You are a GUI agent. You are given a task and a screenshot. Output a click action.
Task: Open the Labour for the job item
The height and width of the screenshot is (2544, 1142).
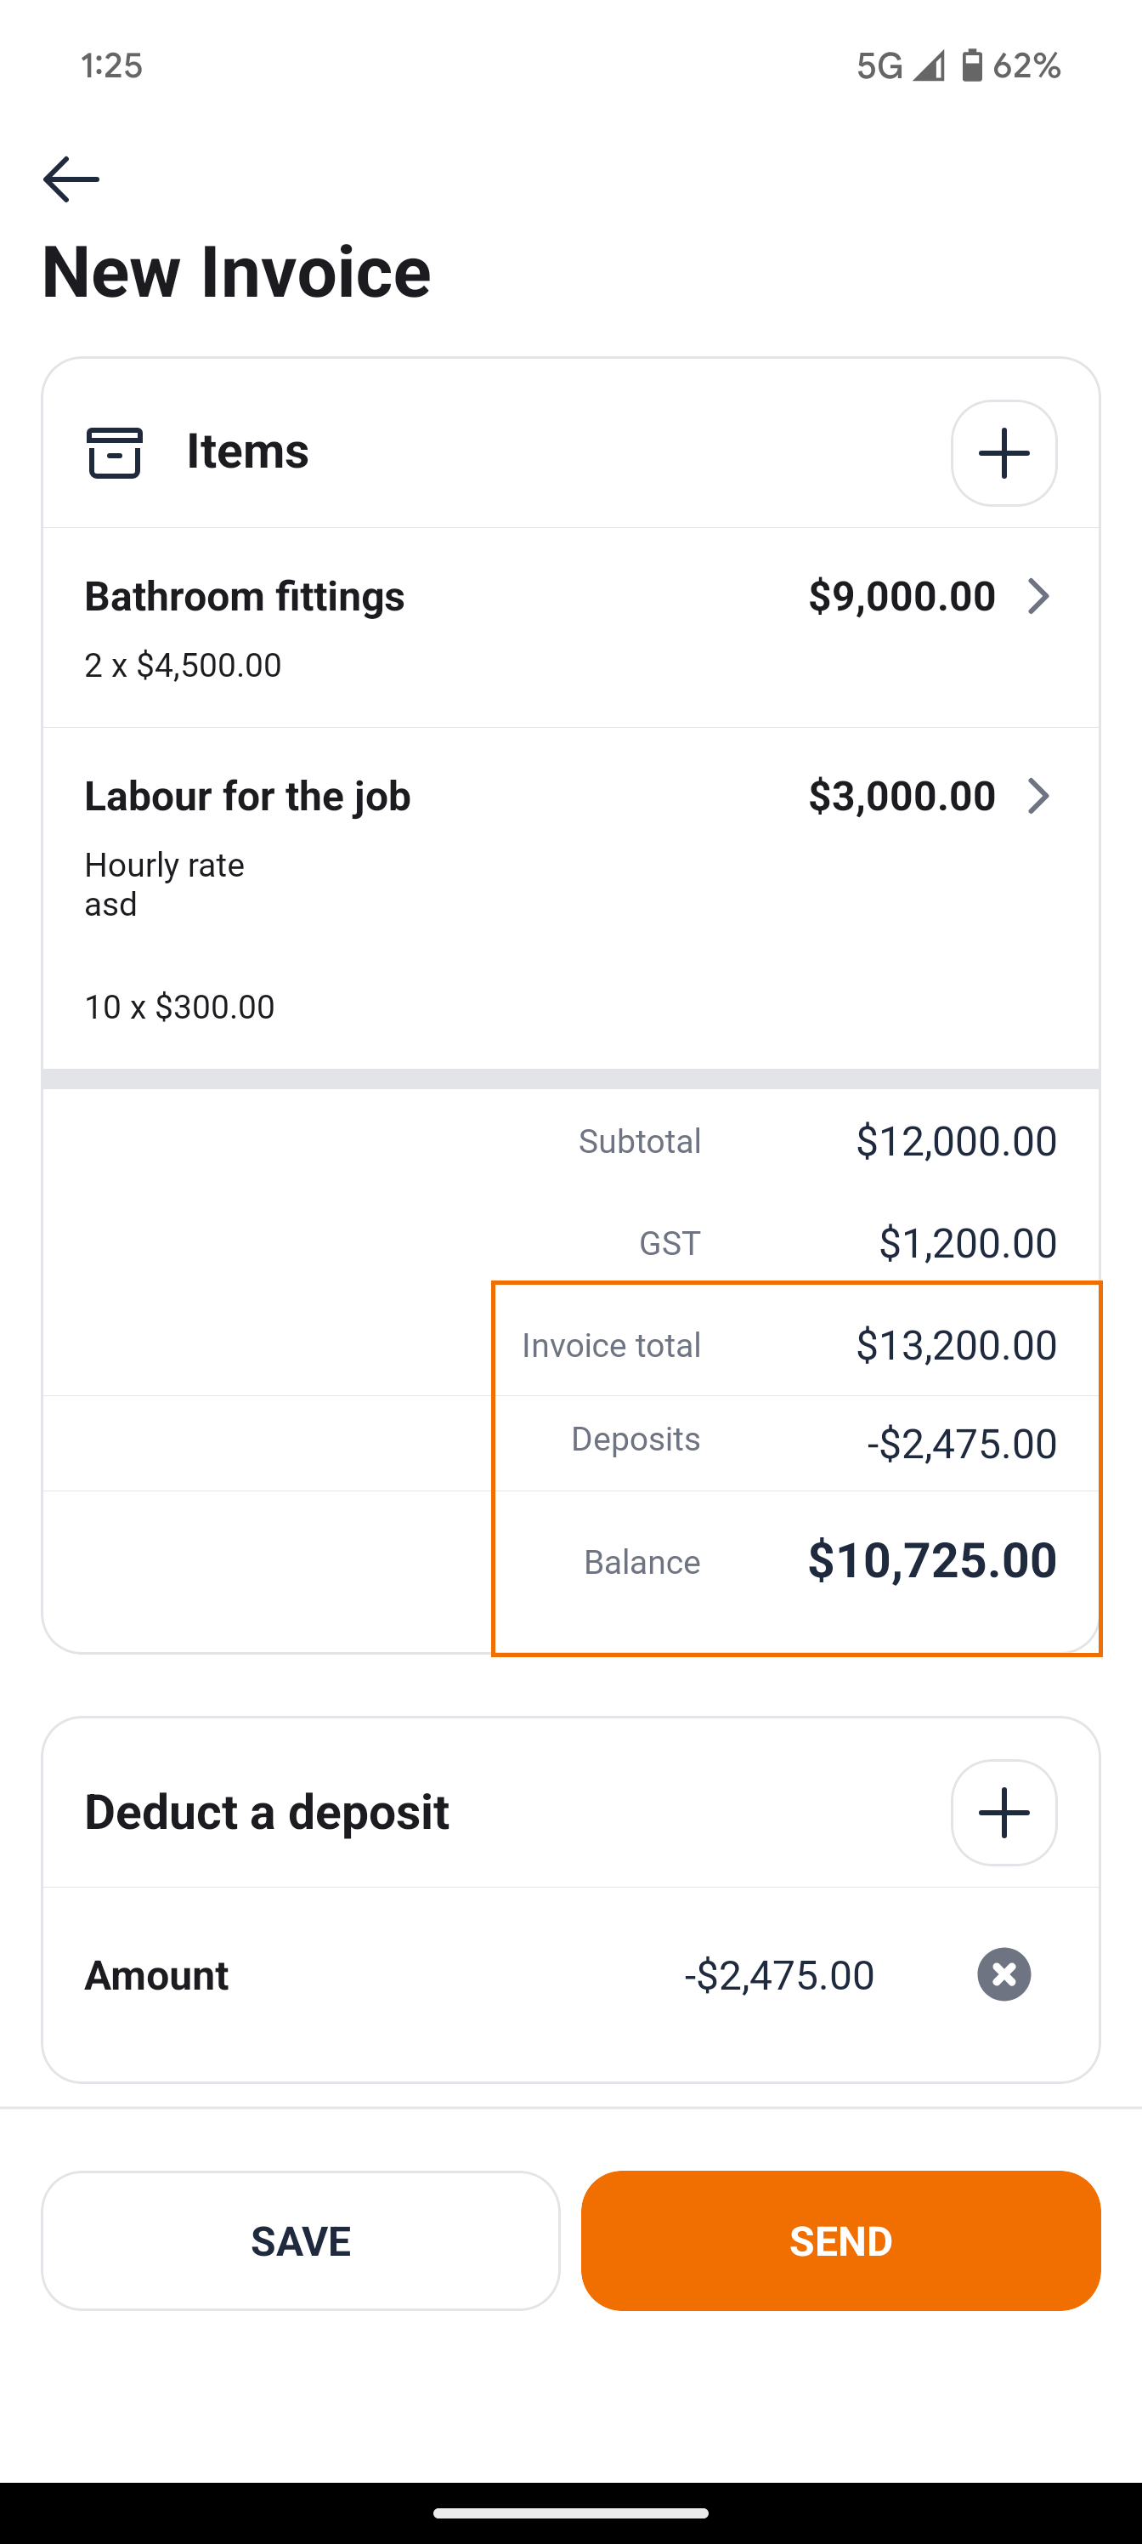(248, 796)
